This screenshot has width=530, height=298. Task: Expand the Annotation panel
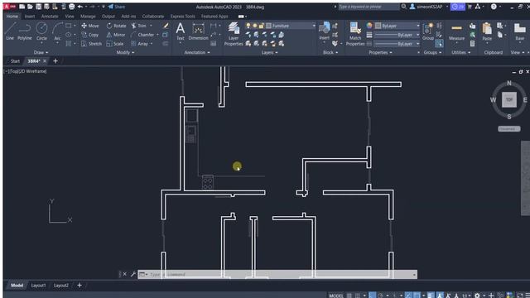point(197,52)
